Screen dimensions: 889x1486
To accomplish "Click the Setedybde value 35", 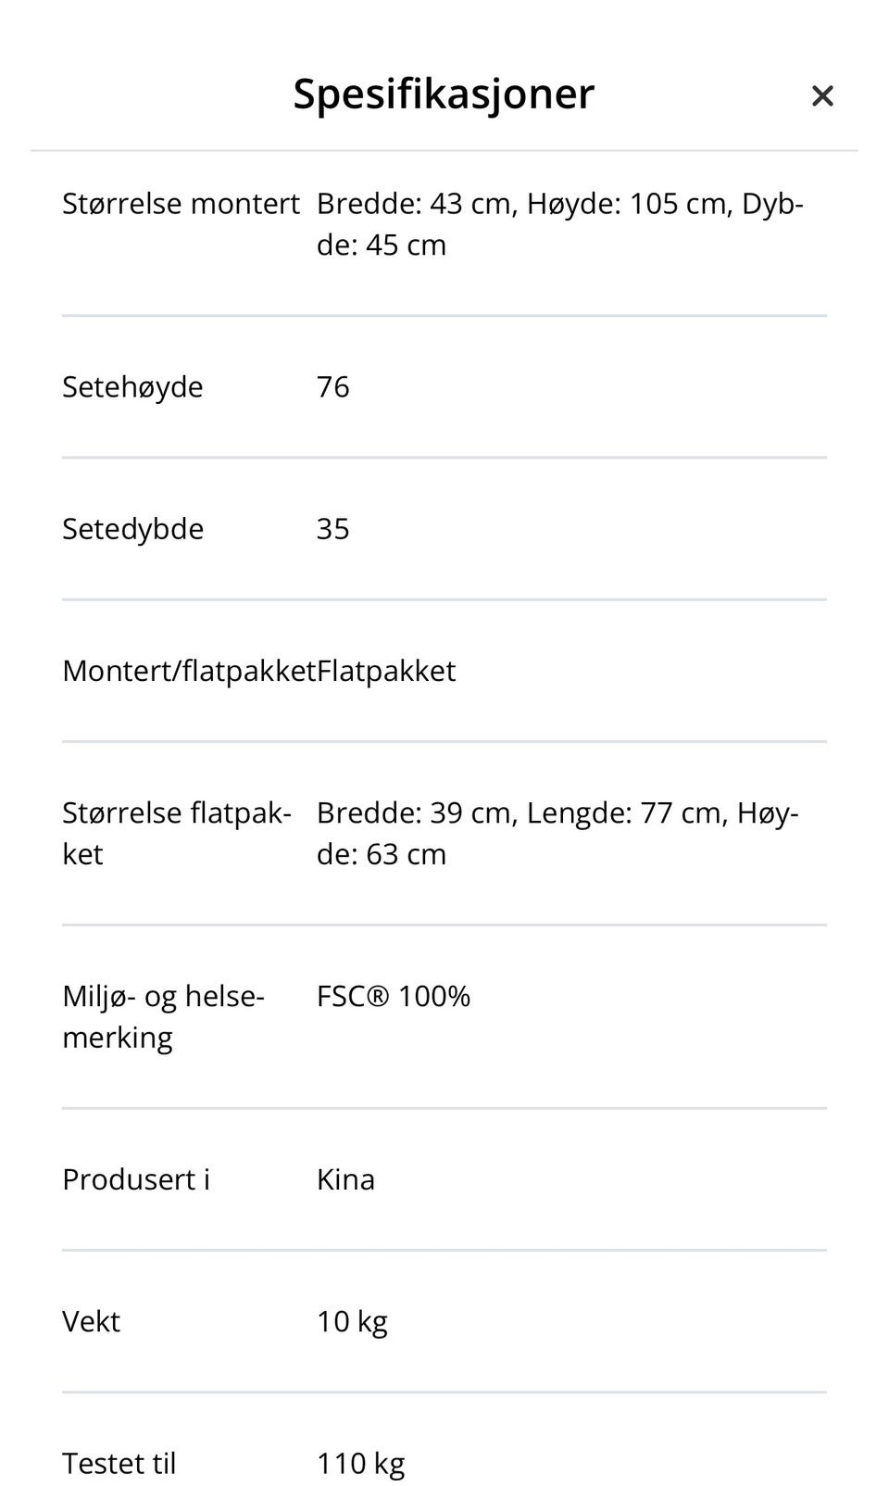I will (x=333, y=529).
